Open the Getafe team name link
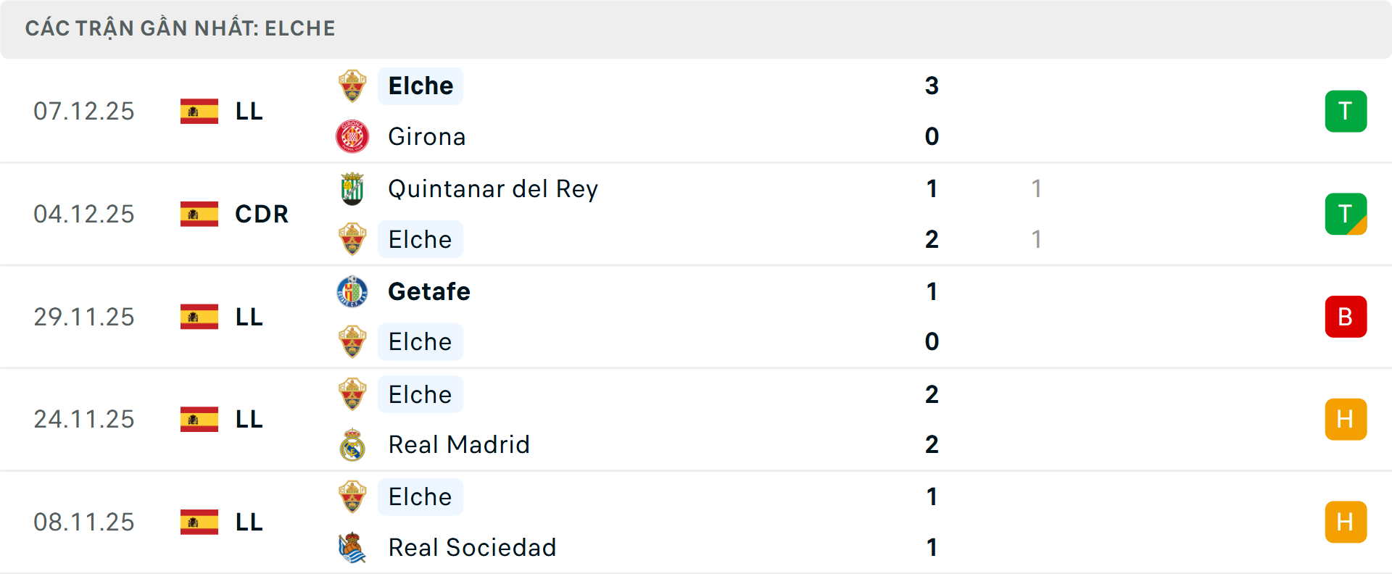Image resolution: width=1392 pixels, height=574 pixels. [x=429, y=291]
